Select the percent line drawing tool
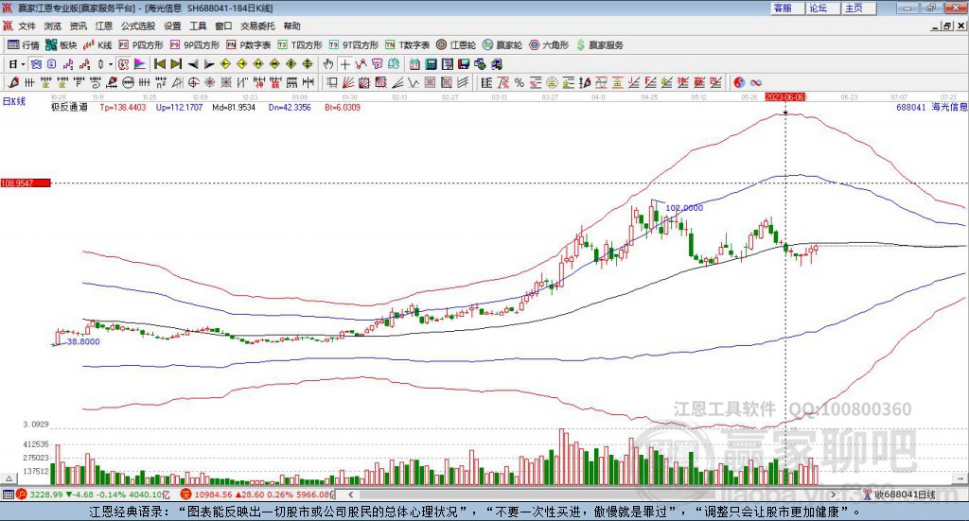This screenshot has width=969, height=521. (x=520, y=82)
